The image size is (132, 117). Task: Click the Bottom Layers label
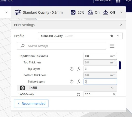tap(36, 82)
